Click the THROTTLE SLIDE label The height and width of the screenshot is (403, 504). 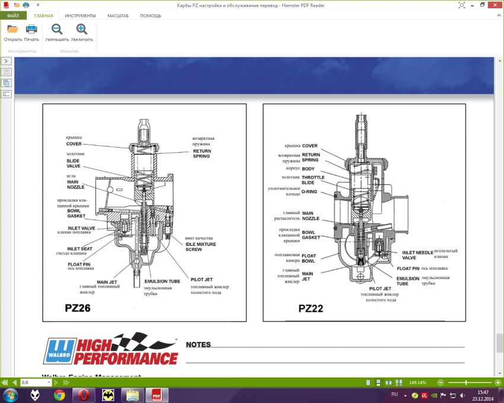312,180
